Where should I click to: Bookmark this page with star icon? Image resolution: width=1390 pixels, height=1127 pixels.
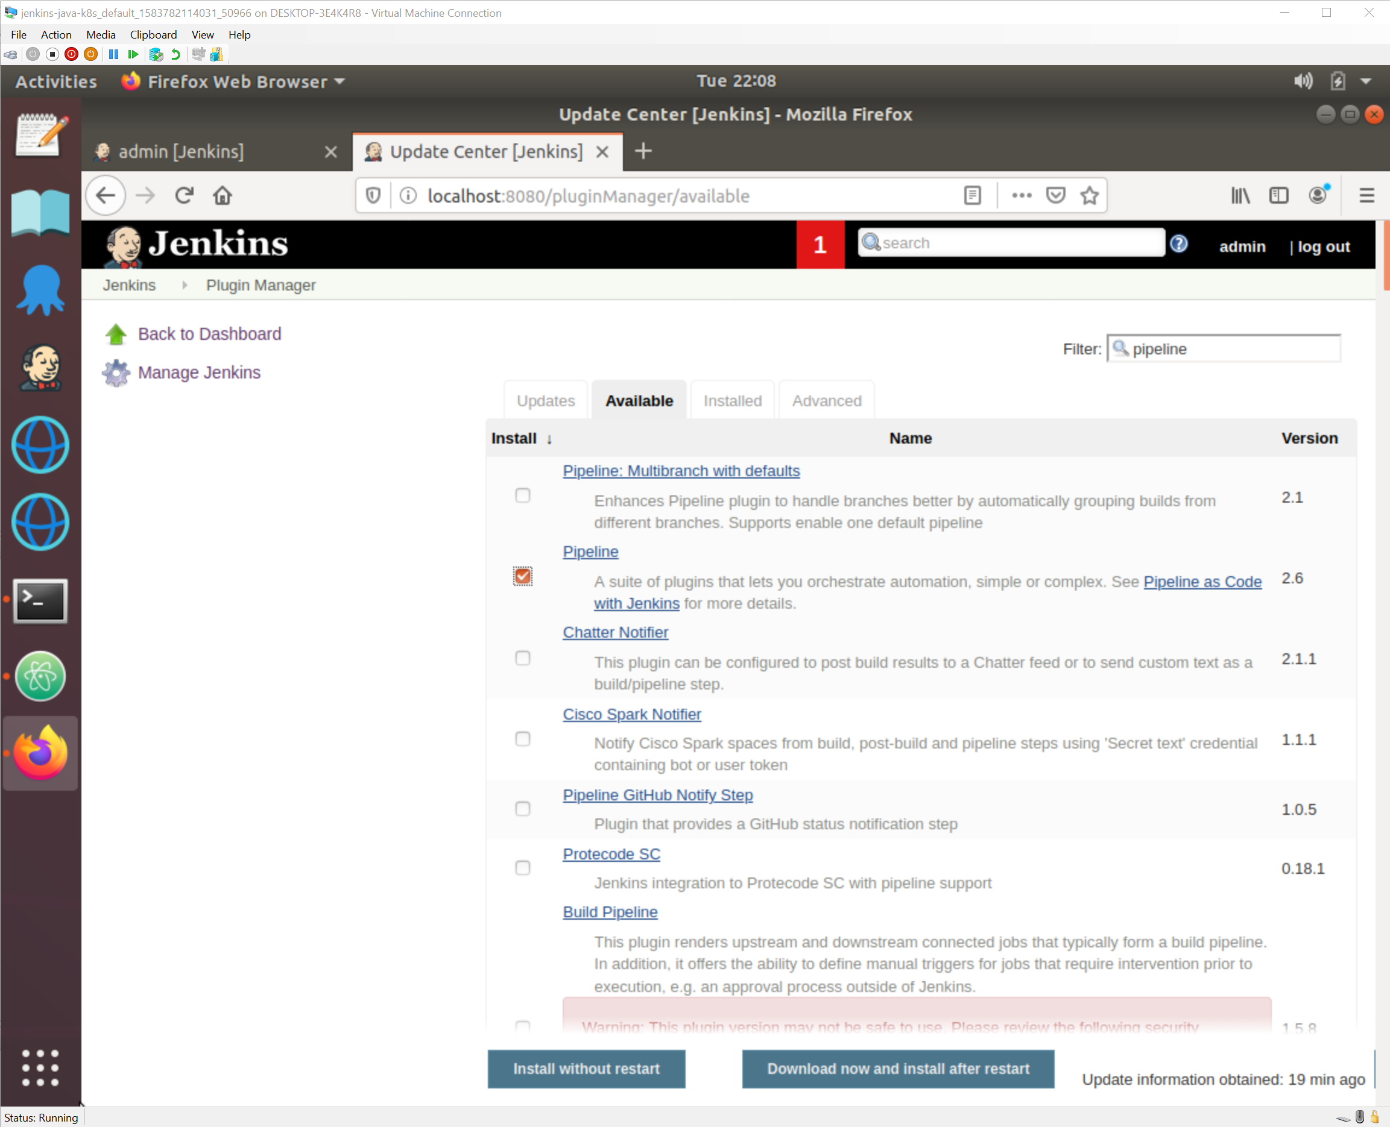(x=1089, y=195)
